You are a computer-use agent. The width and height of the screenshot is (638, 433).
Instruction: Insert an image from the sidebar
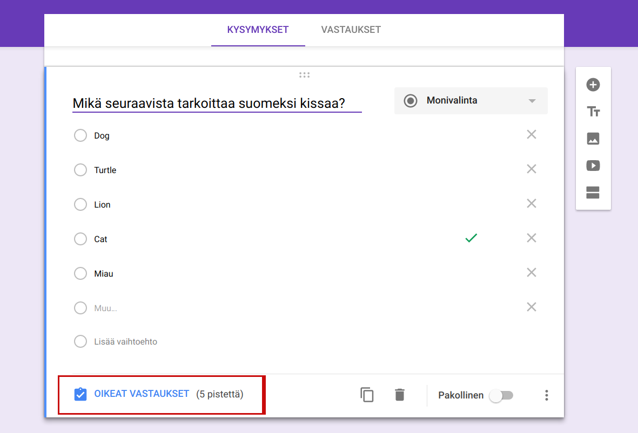(593, 139)
